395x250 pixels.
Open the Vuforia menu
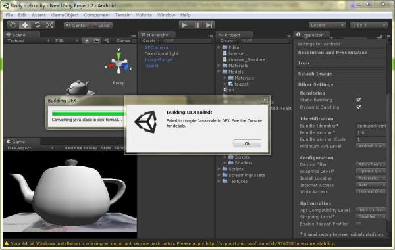(144, 15)
